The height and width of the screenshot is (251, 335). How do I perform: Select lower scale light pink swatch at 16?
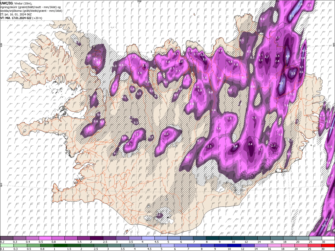(274, 246)
